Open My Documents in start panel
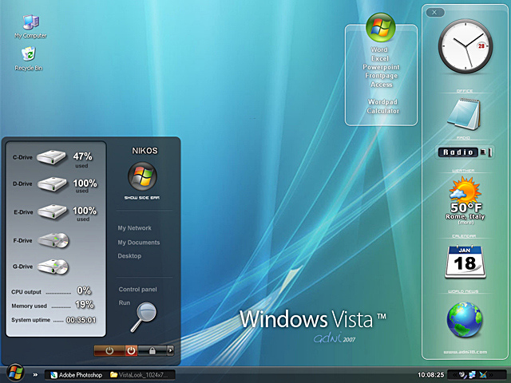Screen dimensions: 511x383 click(139, 243)
